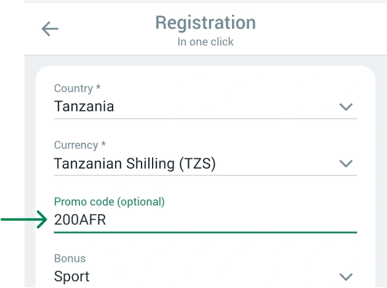This screenshot has width=387, height=288.
Task: Click the Currency field label
Action: tap(76, 145)
